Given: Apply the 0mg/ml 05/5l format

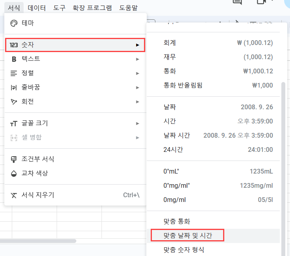Looking at the screenshot, I should (x=213, y=200).
